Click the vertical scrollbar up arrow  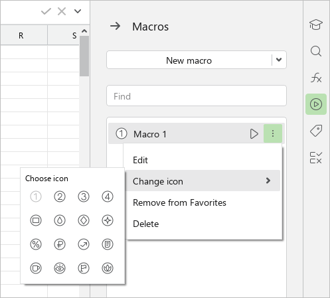tap(84, 31)
